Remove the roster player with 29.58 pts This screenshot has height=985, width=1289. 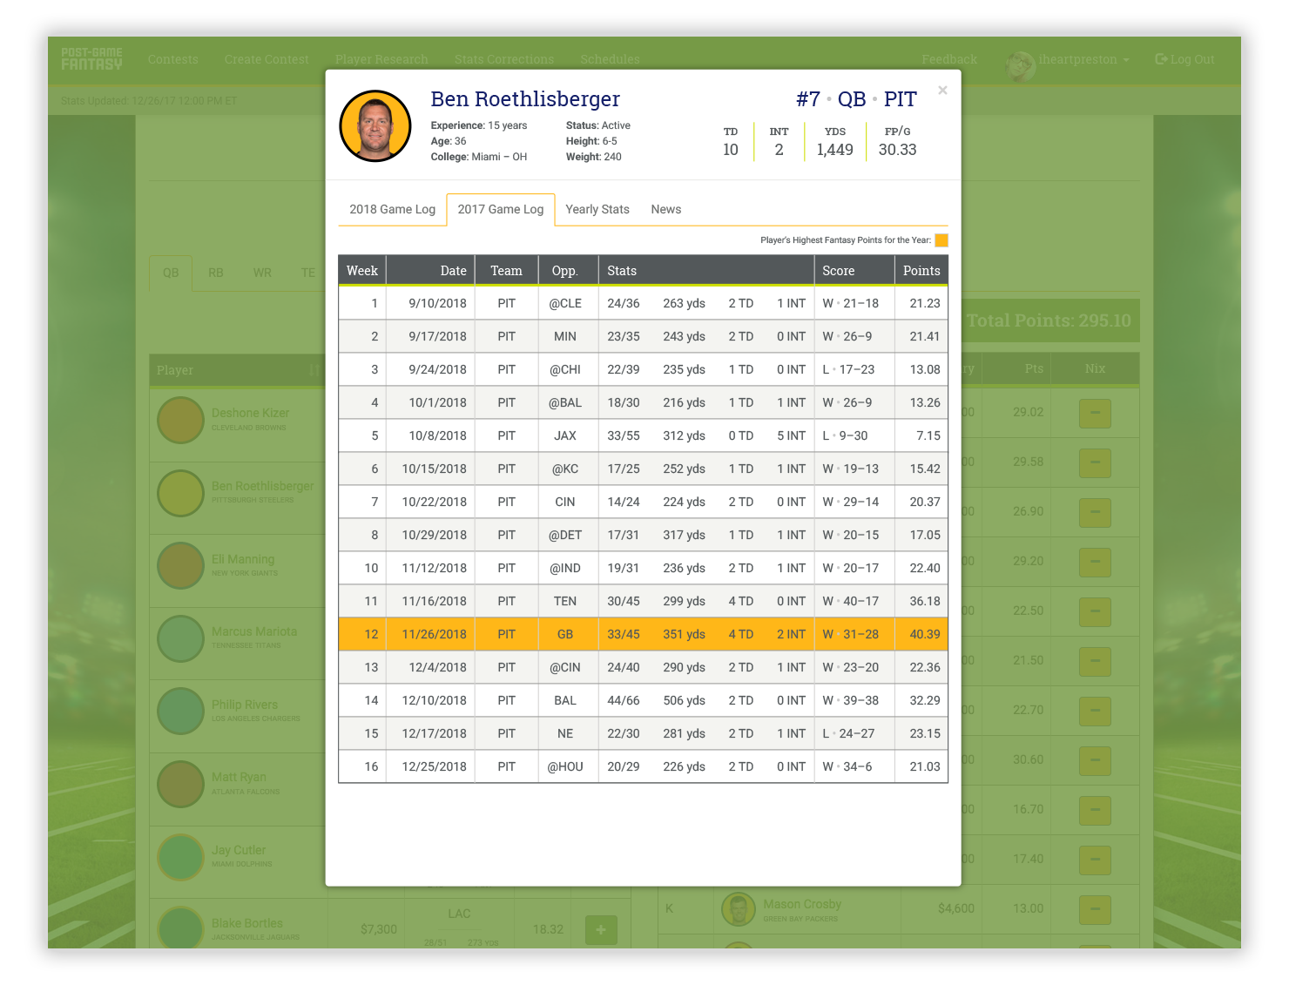[1095, 462]
